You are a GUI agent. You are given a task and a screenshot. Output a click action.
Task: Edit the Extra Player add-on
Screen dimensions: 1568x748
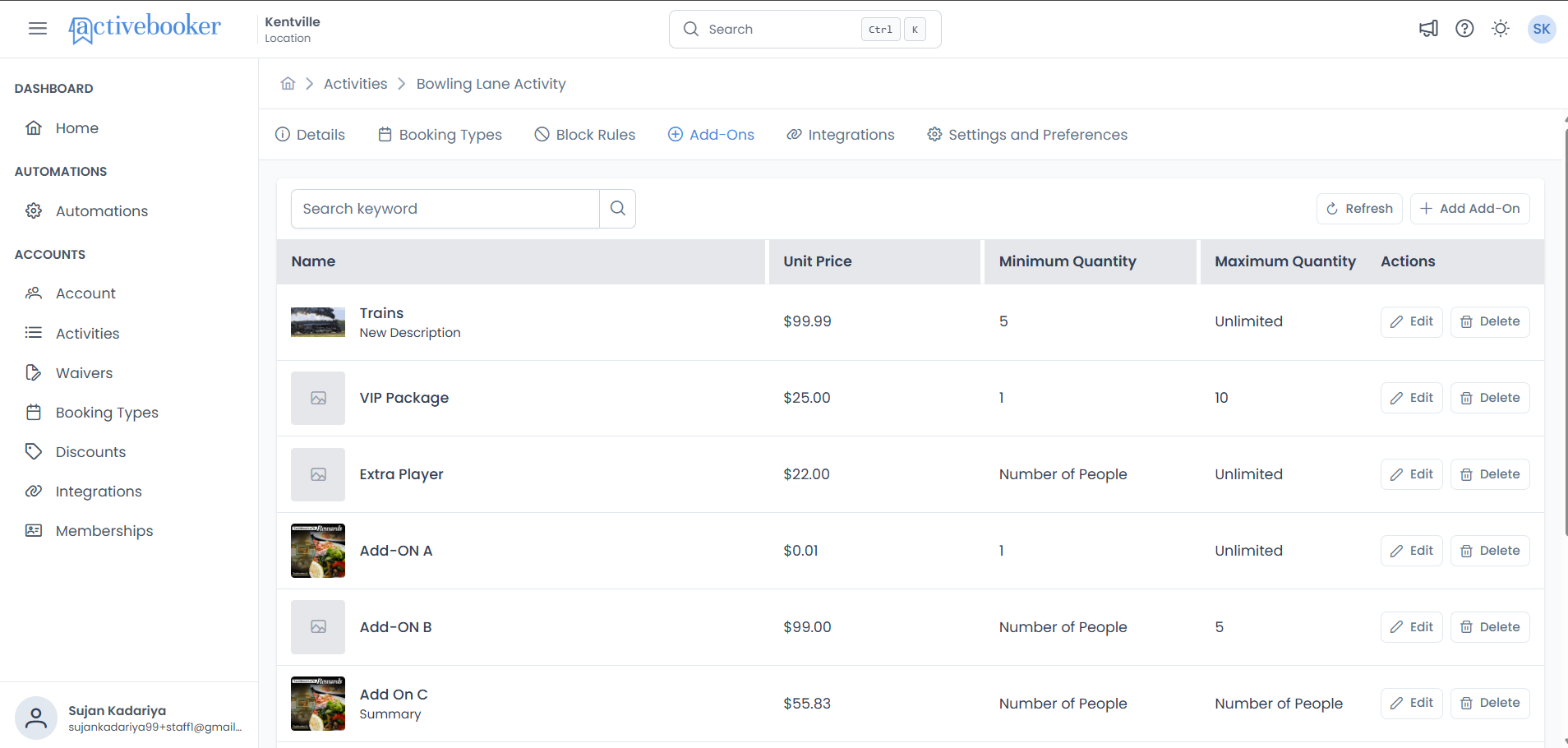click(1412, 474)
